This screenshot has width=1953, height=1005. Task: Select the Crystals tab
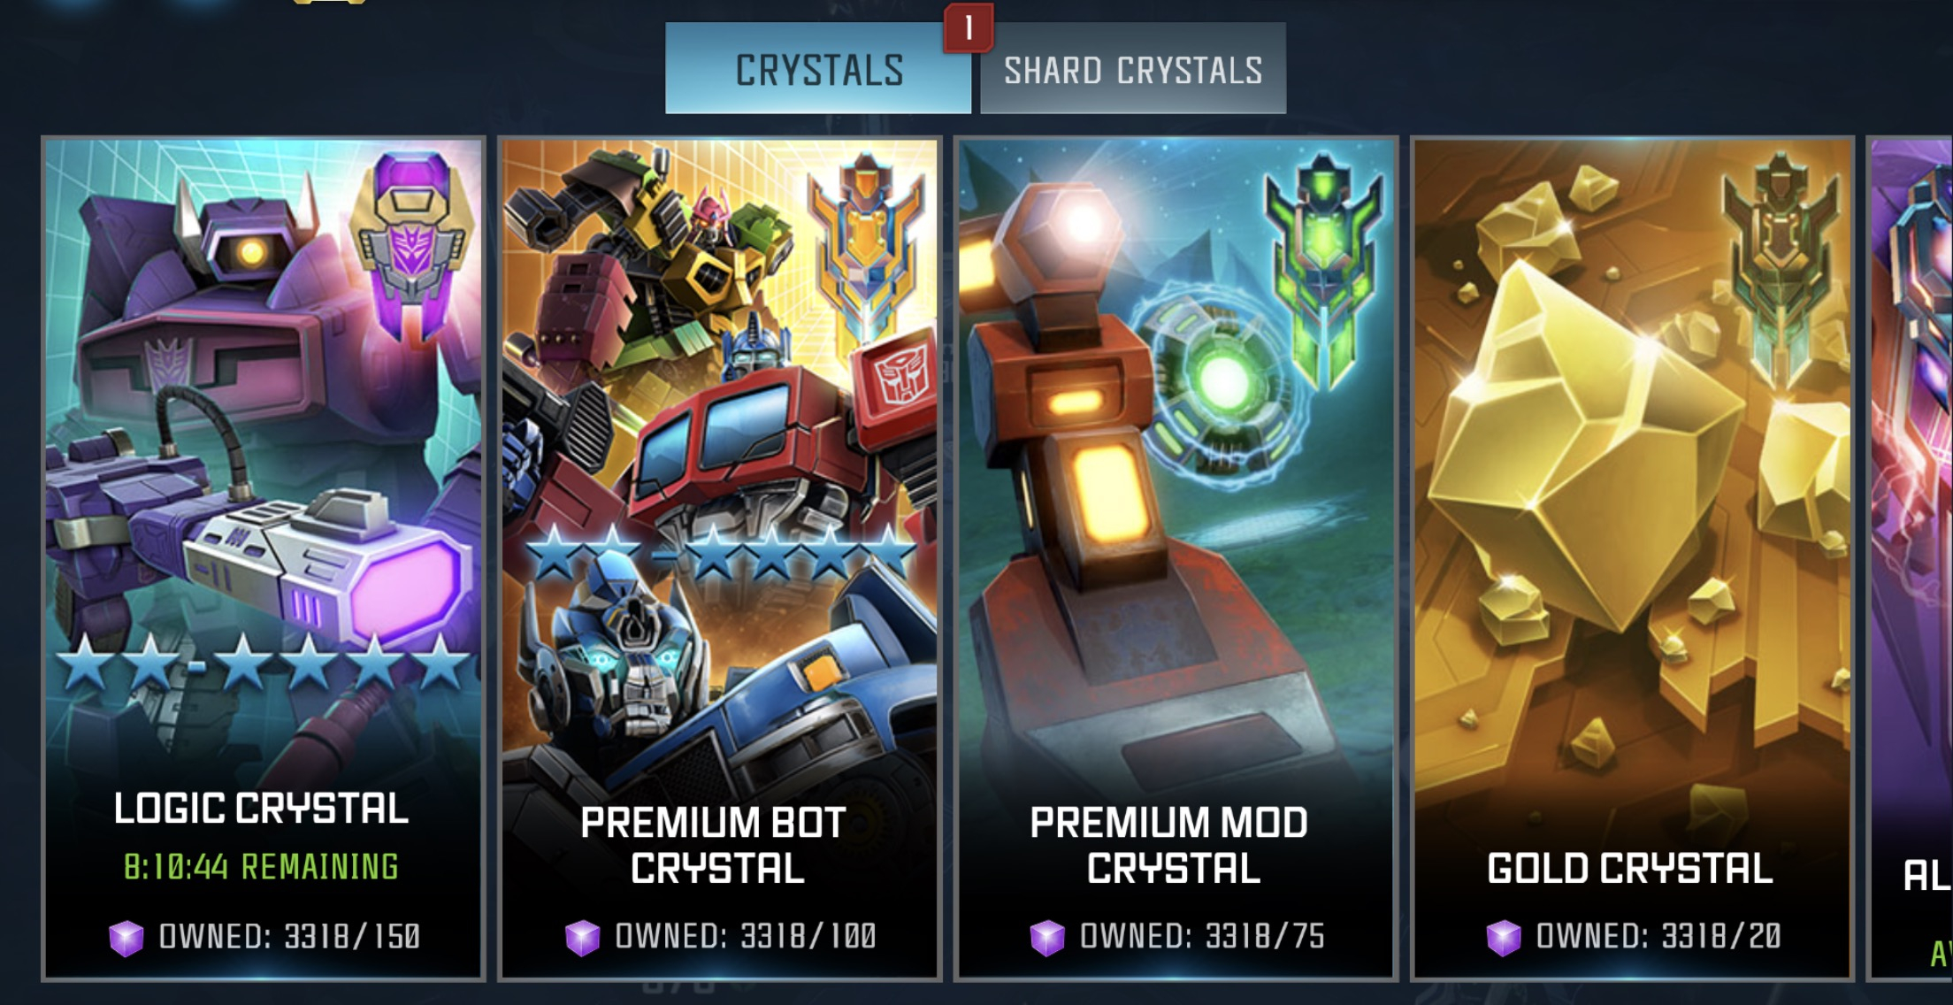click(x=818, y=69)
